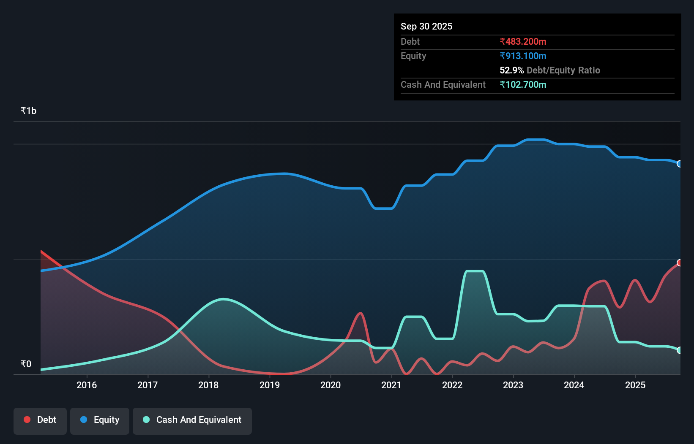The width and height of the screenshot is (694, 444).
Task: Click the ₹483.200m debt value in tooltip
Action: click(523, 41)
